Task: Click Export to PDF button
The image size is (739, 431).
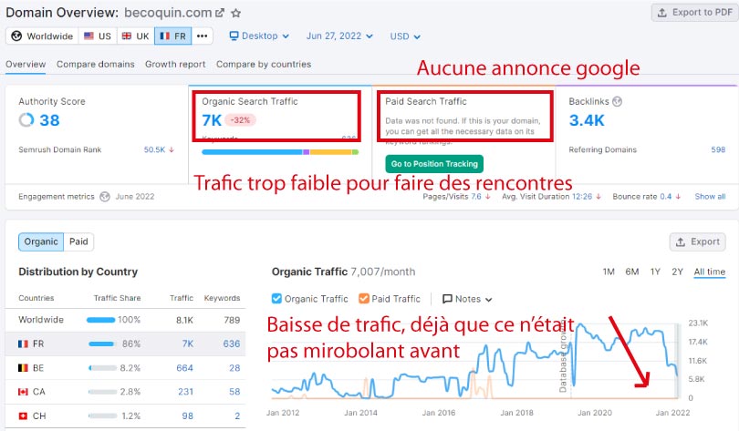Action: [x=694, y=13]
